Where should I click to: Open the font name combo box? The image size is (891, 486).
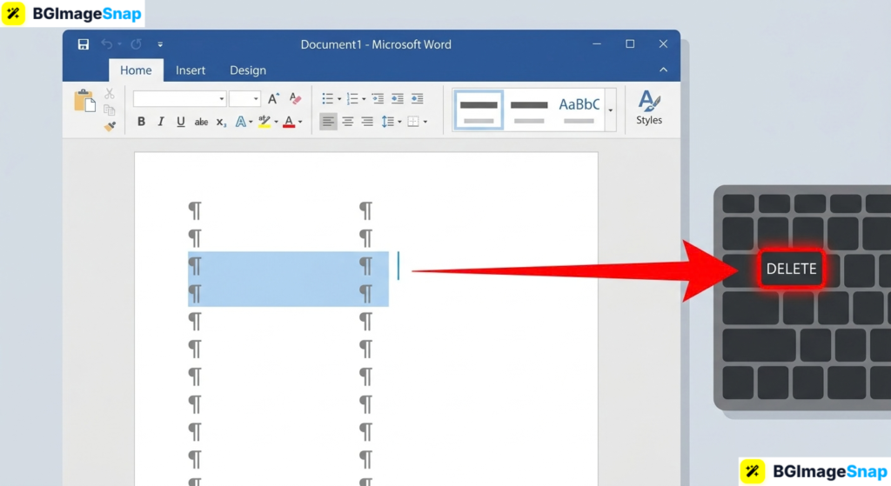pyautogui.click(x=179, y=99)
